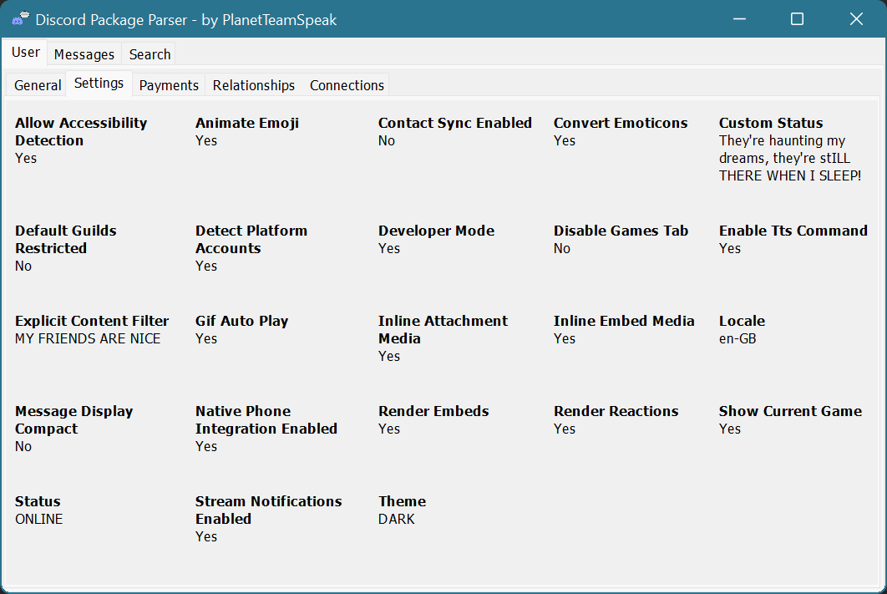
Task: View the Connections sub-tab
Action: coord(347,85)
